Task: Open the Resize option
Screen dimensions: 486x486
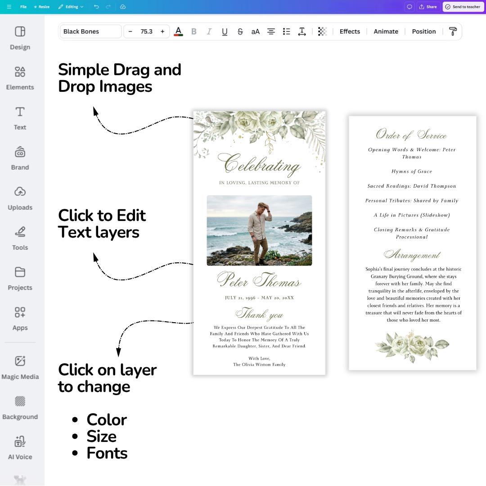Action: pos(41,7)
